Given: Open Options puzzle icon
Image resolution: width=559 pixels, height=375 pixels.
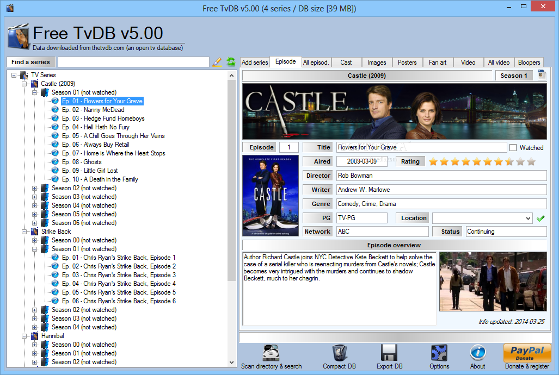Looking at the screenshot, I should pos(439,353).
